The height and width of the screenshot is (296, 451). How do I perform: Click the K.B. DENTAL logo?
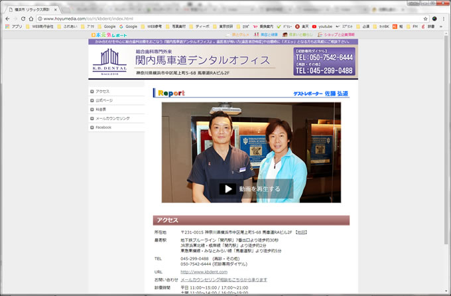109,62
